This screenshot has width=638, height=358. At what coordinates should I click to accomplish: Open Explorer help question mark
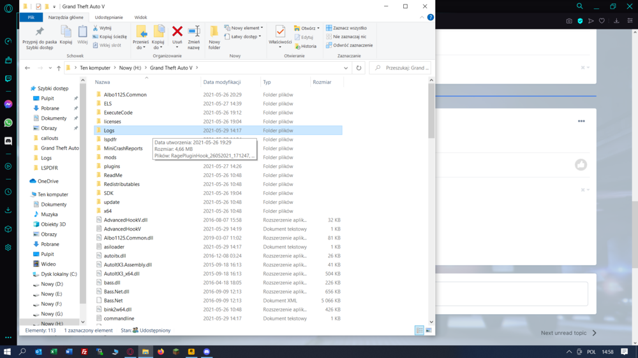coord(430,17)
